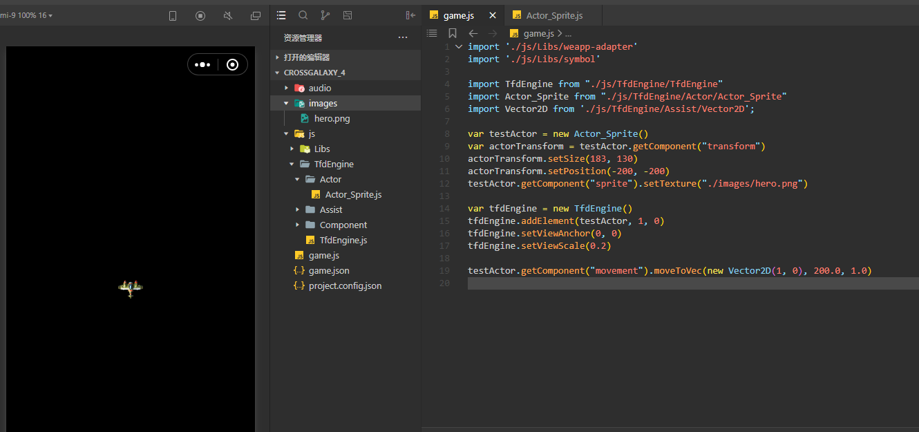This screenshot has width=919, height=432.
Task: Click the stop/record circle icon in simulator toolbar
Action: pos(200,15)
